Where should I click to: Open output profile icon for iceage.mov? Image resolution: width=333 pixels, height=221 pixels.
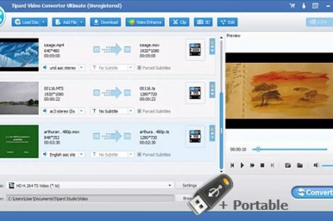click(195, 48)
